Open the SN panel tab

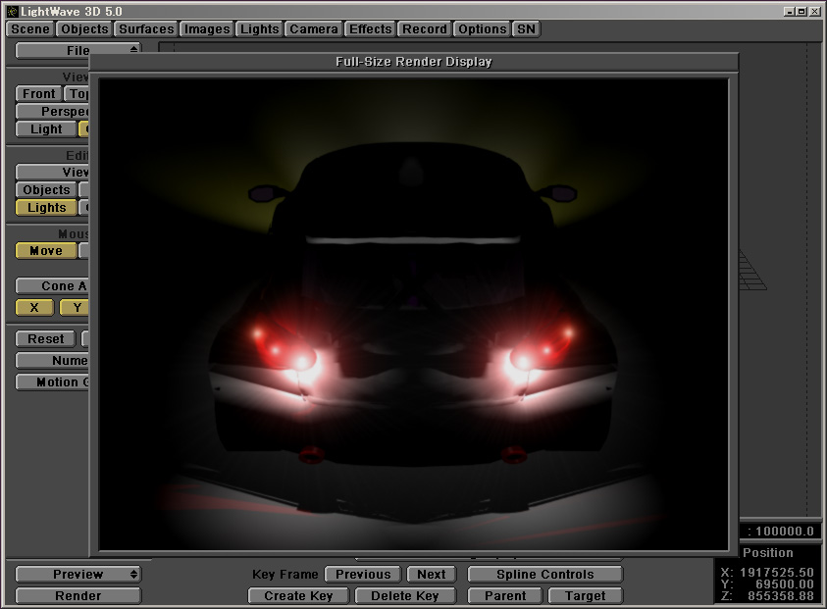527,29
